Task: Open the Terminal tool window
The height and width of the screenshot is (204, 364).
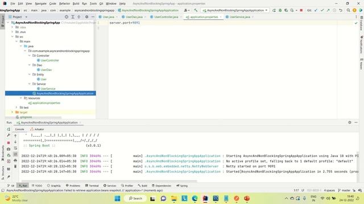Action: [92, 185]
